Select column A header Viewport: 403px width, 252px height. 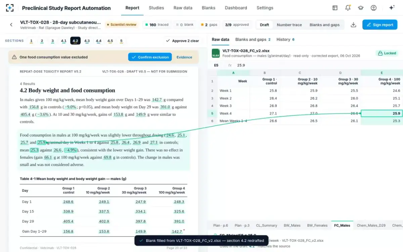233,73
